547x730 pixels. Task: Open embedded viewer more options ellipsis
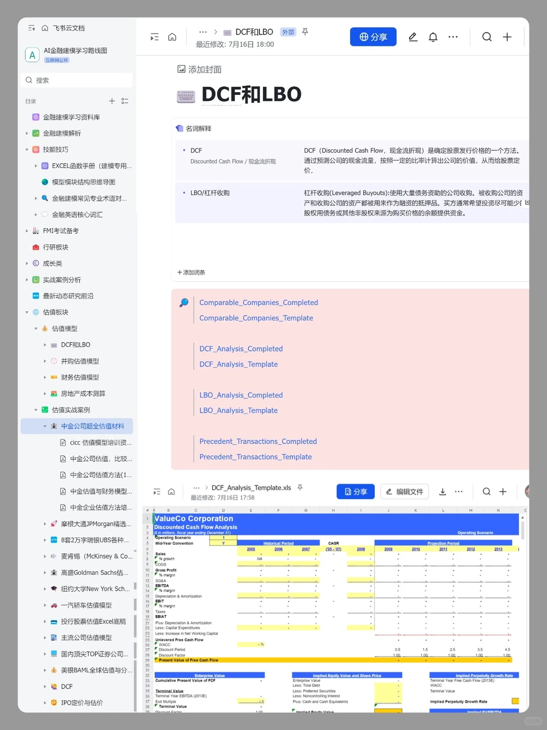tap(459, 492)
